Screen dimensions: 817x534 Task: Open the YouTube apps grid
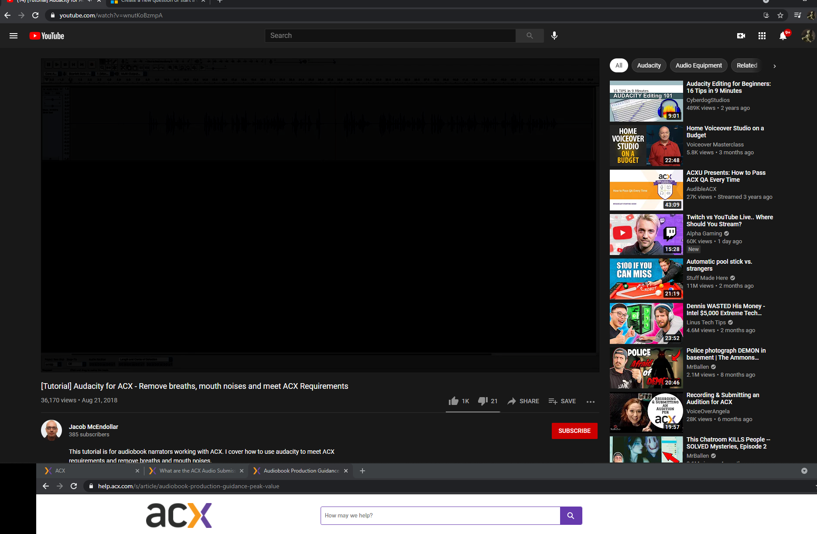tap(762, 36)
